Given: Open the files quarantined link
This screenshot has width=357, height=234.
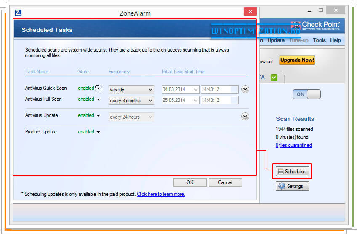Looking at the screenshot, I should point(294,145).
